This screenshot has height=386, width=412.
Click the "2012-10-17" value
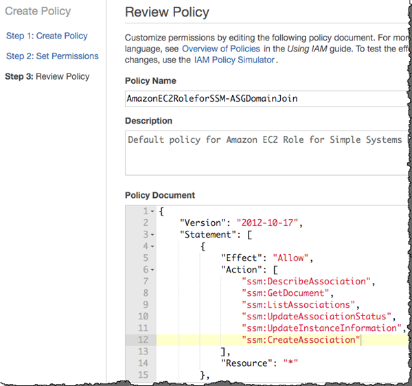tap(267, 223)
